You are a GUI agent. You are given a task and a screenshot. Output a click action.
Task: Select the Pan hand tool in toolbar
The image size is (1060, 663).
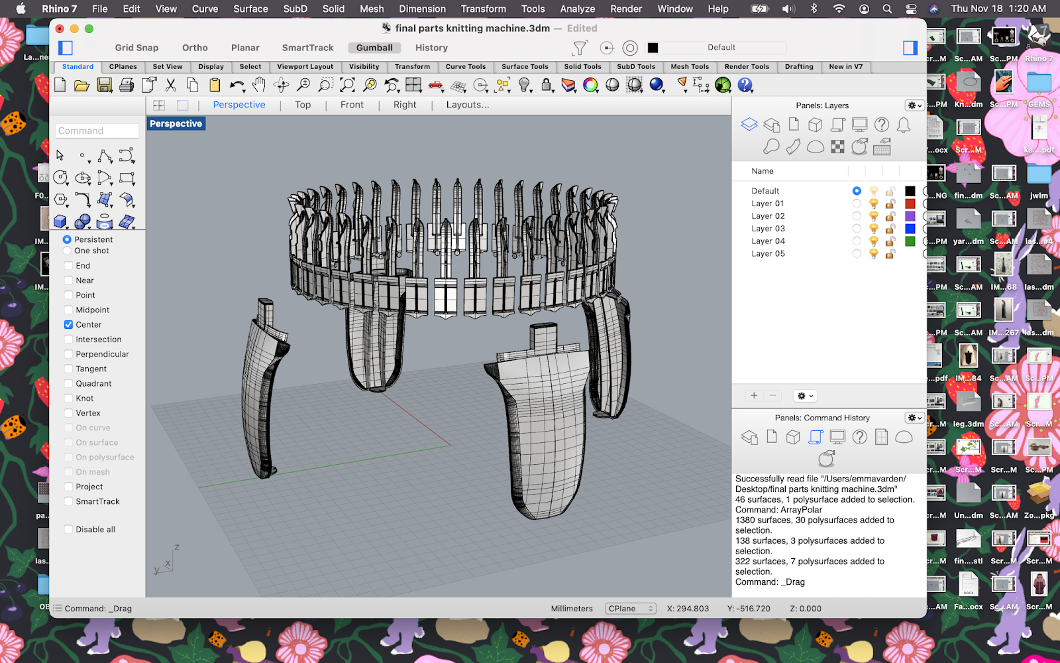coord(259,85)
